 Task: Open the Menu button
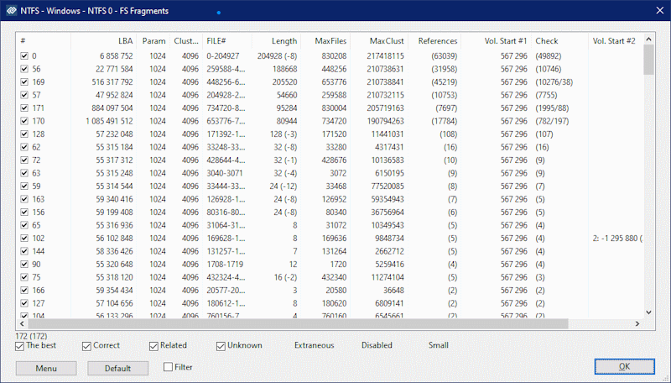[46, 369]
